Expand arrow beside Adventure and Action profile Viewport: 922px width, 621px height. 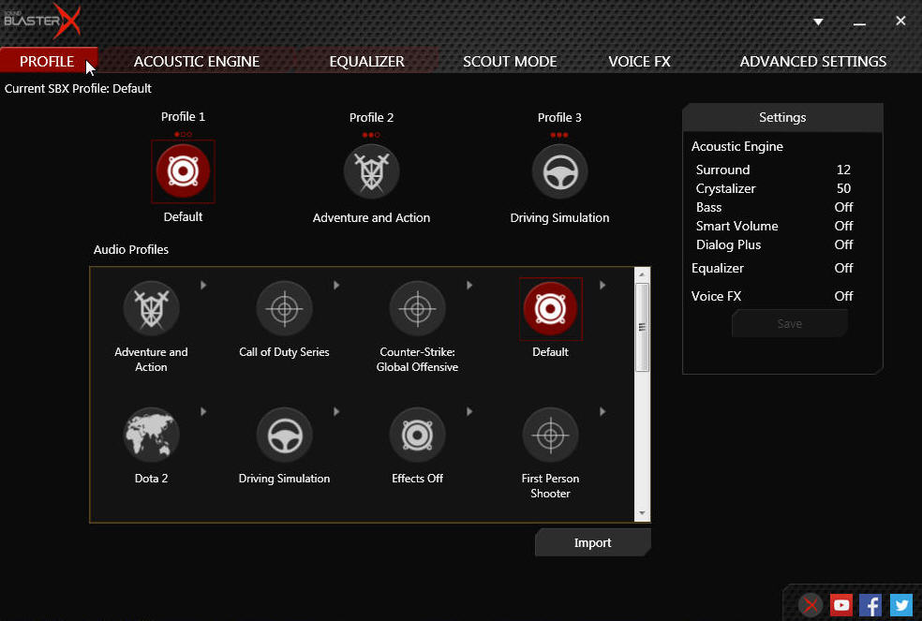[203, 285]
